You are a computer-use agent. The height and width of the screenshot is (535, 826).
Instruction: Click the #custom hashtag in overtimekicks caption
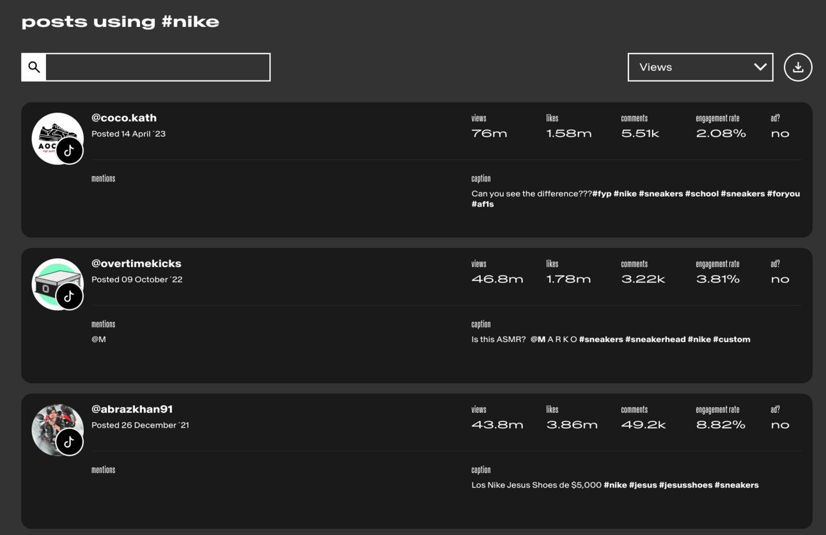tap(731, 339)
